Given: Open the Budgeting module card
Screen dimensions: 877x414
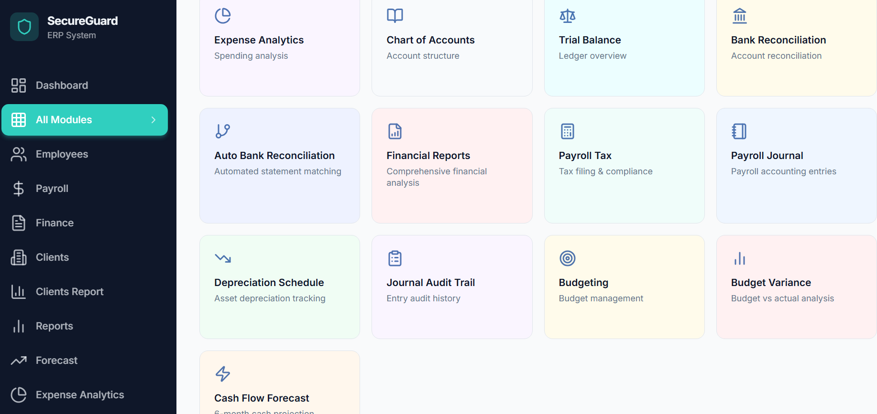Looking at the screenshot, I should [x=625, y=287].
